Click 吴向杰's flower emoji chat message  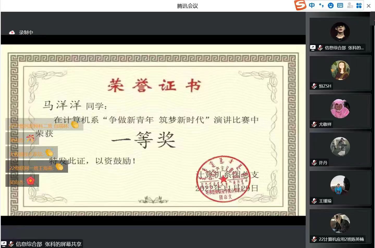point(22,182)
